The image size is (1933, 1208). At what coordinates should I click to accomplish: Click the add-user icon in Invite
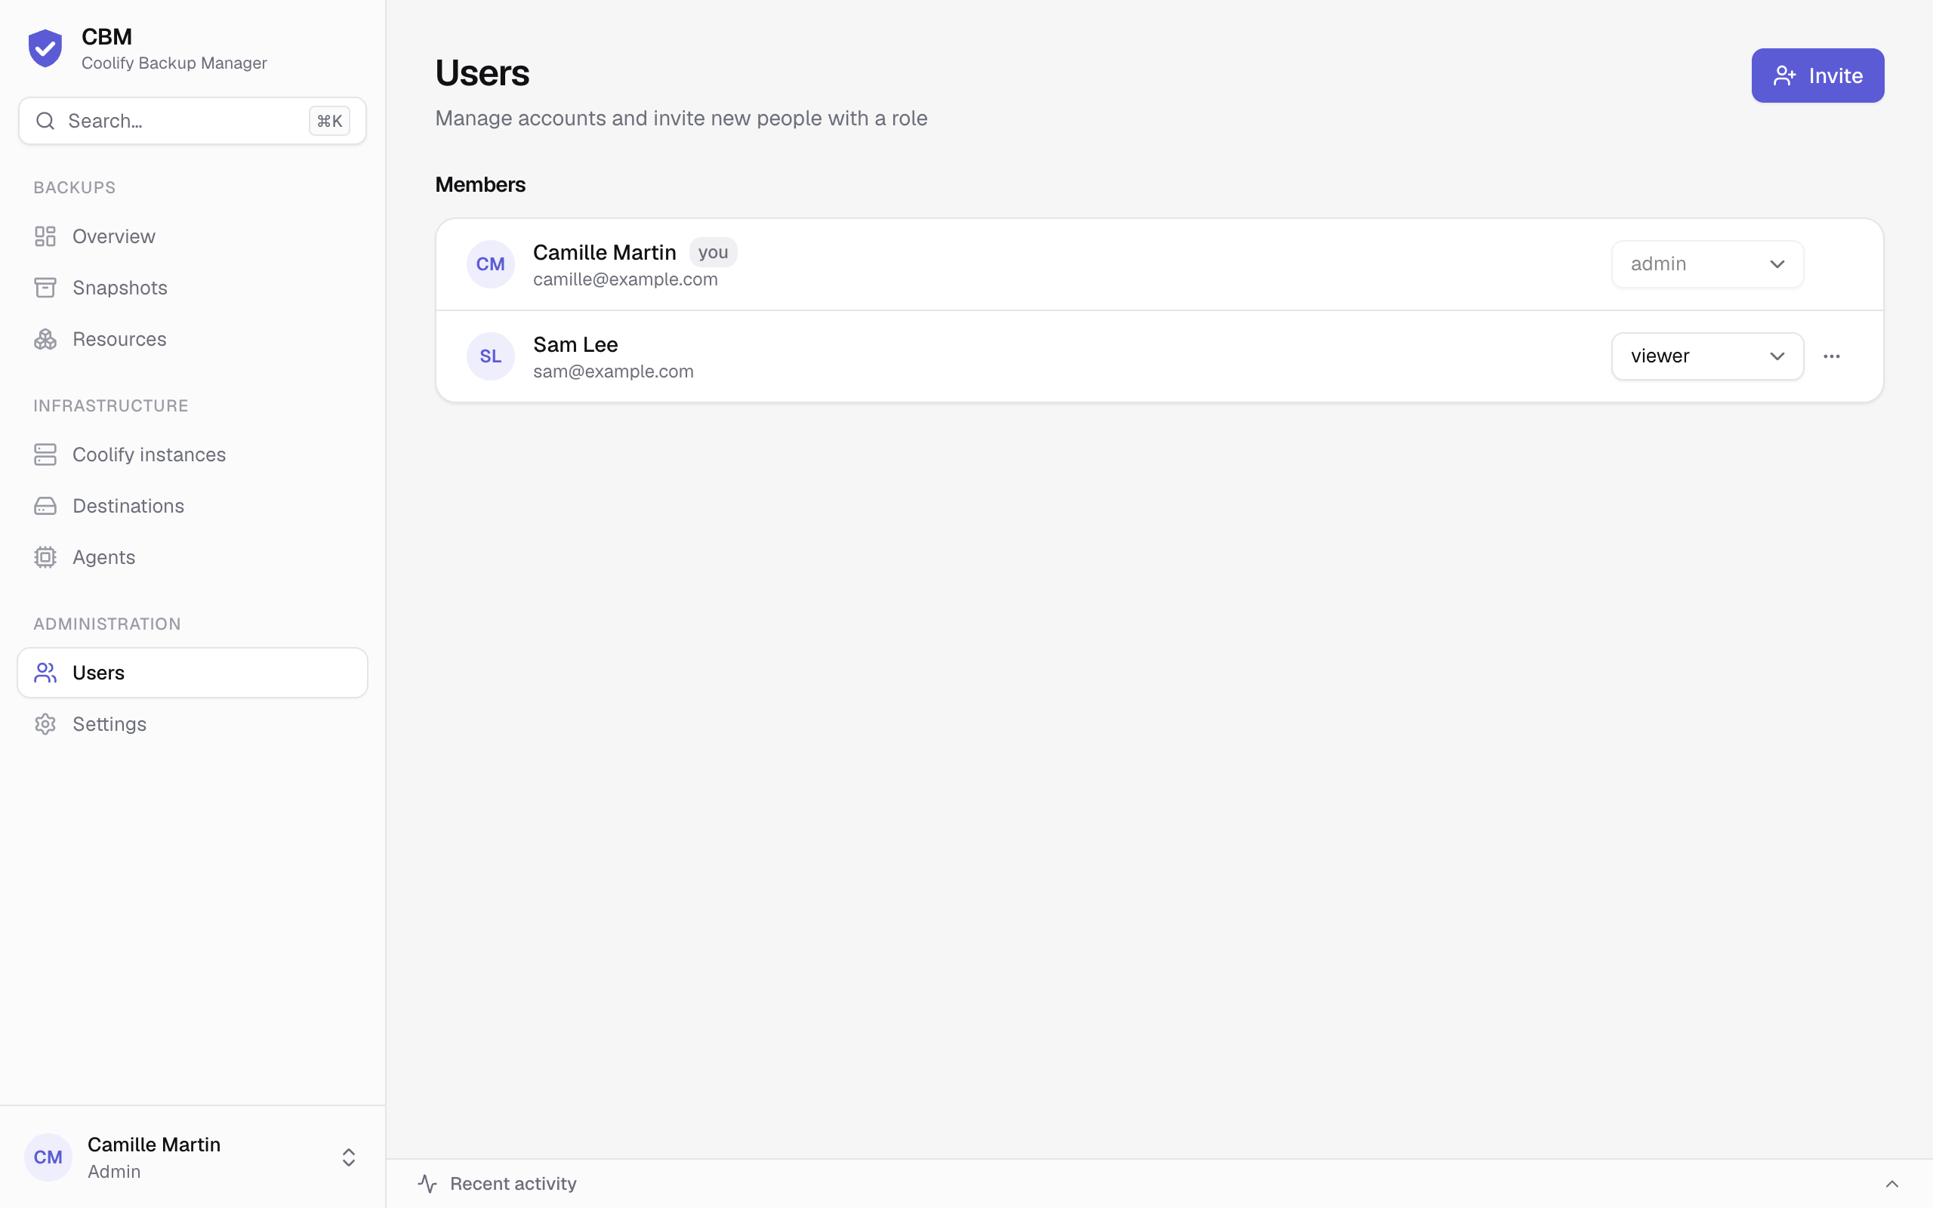click(1784, 76)
